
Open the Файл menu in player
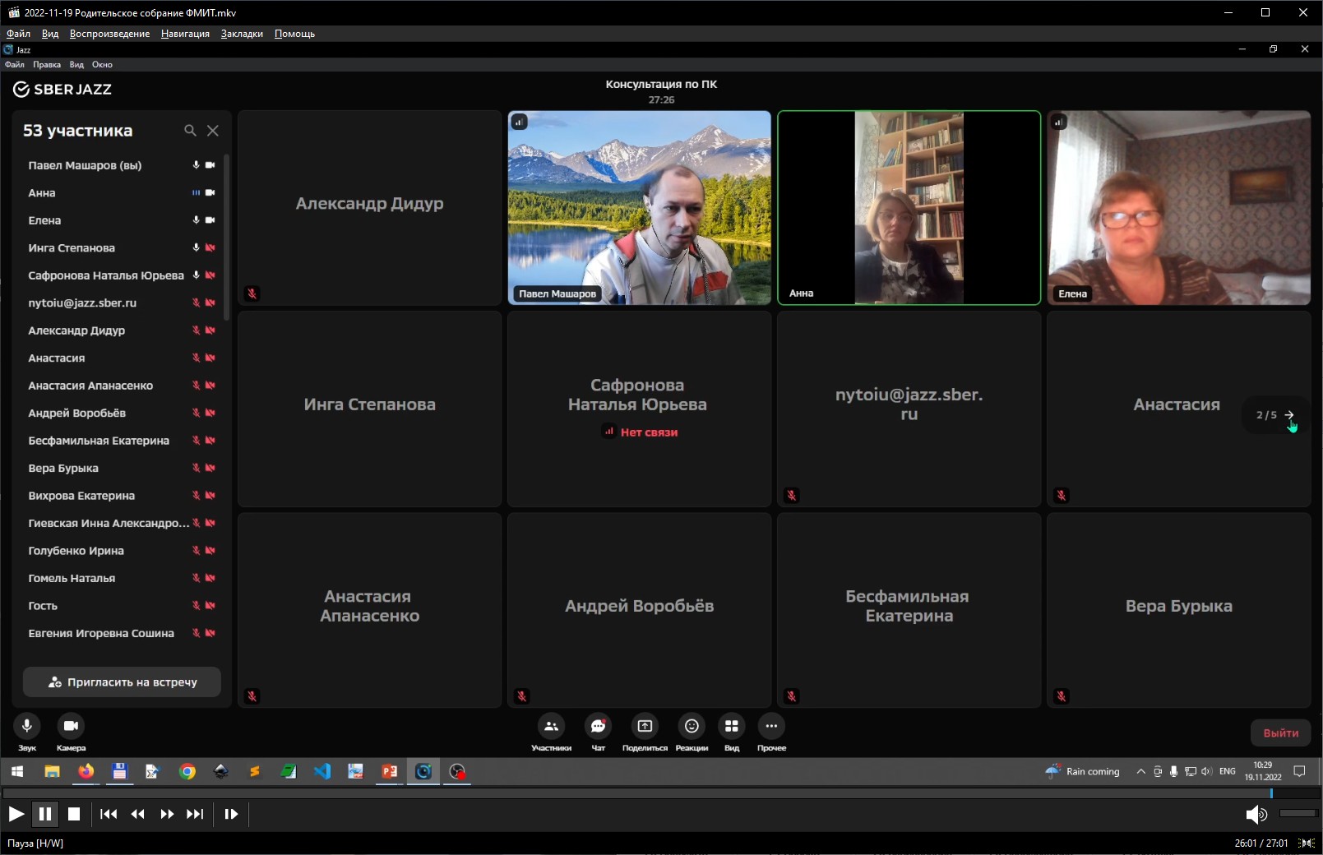[x=18, y=34]
